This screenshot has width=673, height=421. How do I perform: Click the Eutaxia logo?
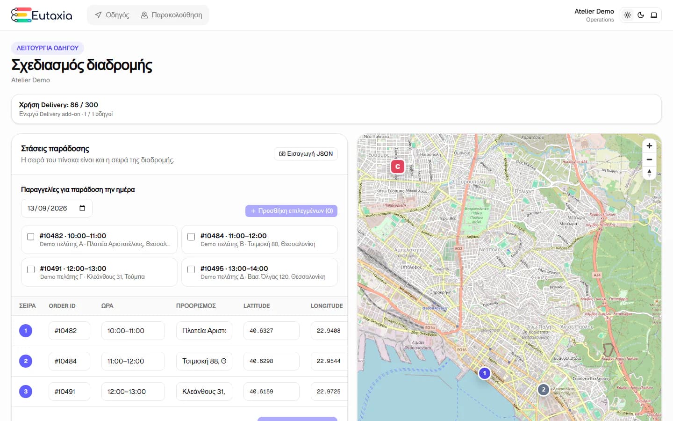(x=42, y=15)
